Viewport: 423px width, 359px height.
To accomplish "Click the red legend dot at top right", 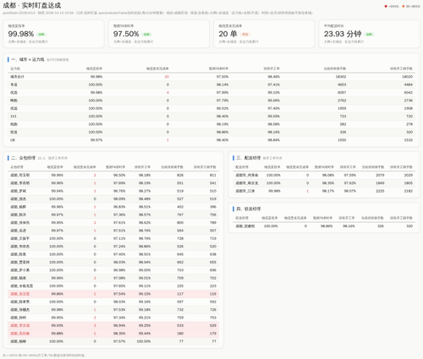I will pyautogui.click(x=386, y=6).
